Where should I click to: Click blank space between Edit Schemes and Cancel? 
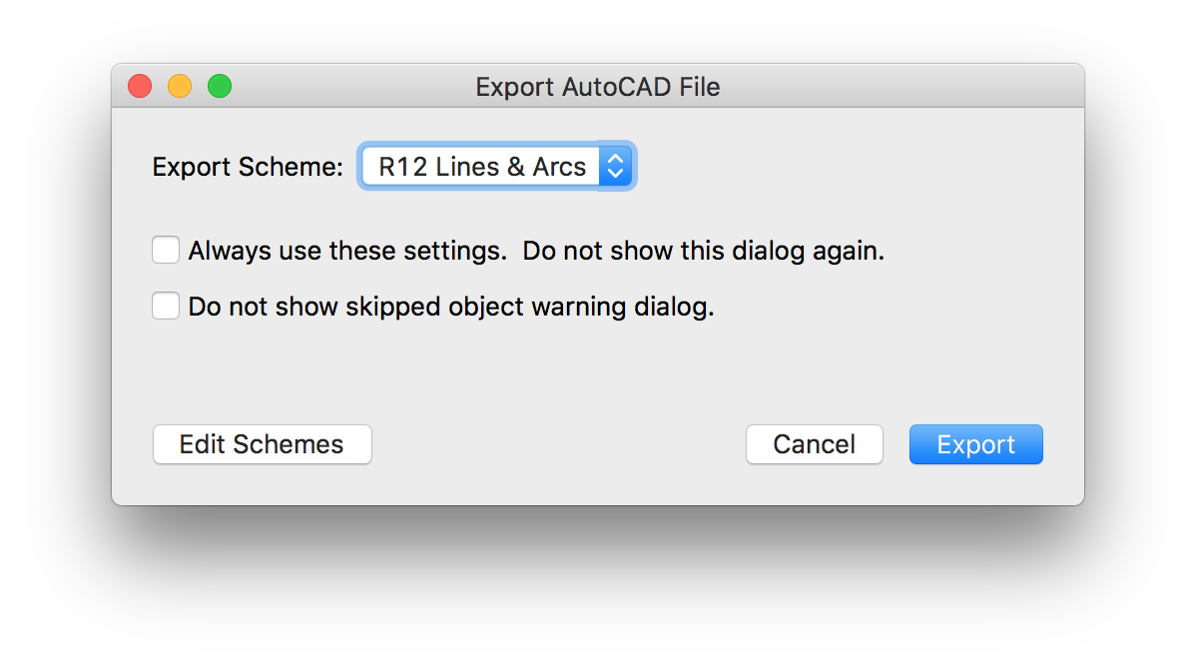pyautogui.click(x=559, y=444)
